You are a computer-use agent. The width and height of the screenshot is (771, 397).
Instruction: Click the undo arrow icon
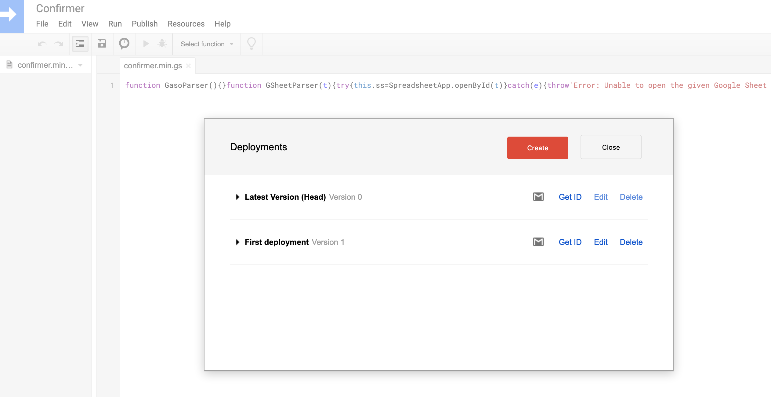42,44
